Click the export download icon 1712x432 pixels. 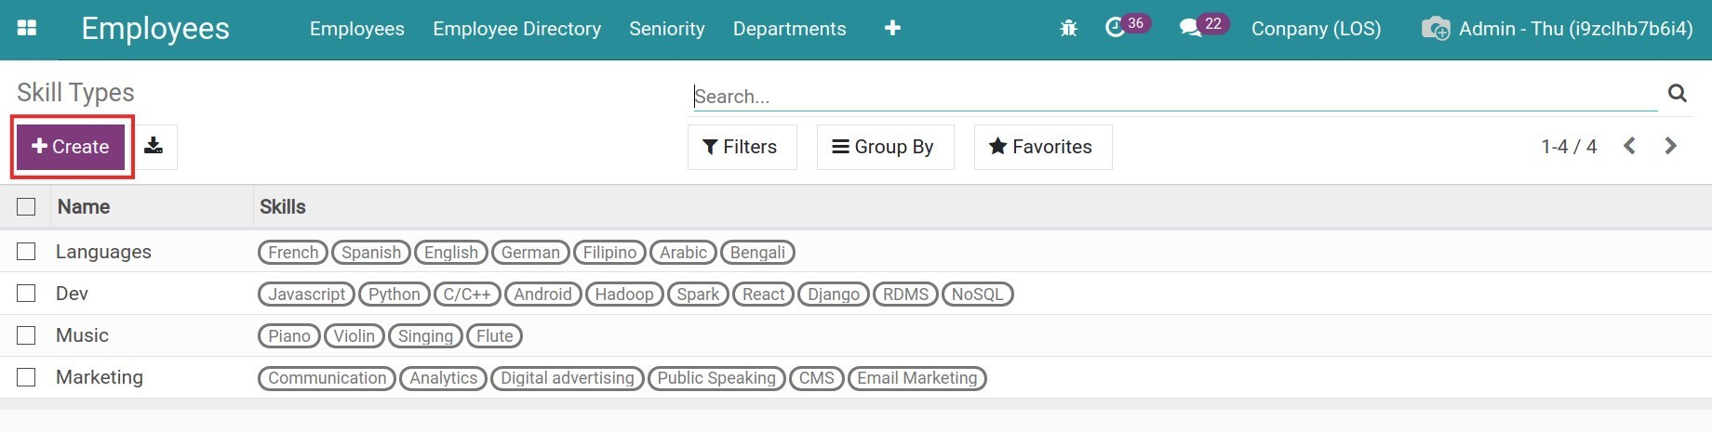(x=154, y=147)
